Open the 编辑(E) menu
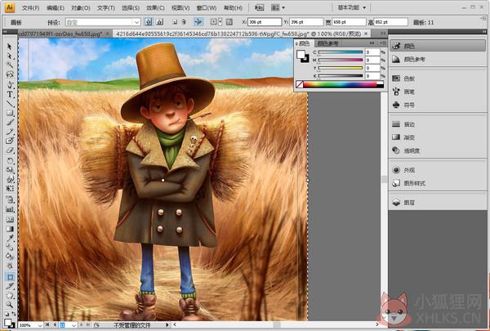 tap(56, 8)
